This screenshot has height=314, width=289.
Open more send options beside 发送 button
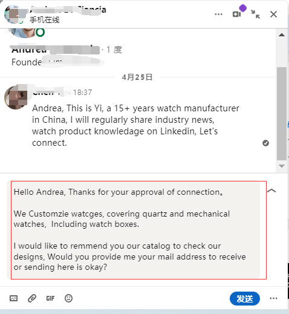click(x=273, y=298)
